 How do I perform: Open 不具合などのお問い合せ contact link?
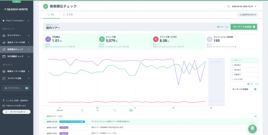[16, 106]
